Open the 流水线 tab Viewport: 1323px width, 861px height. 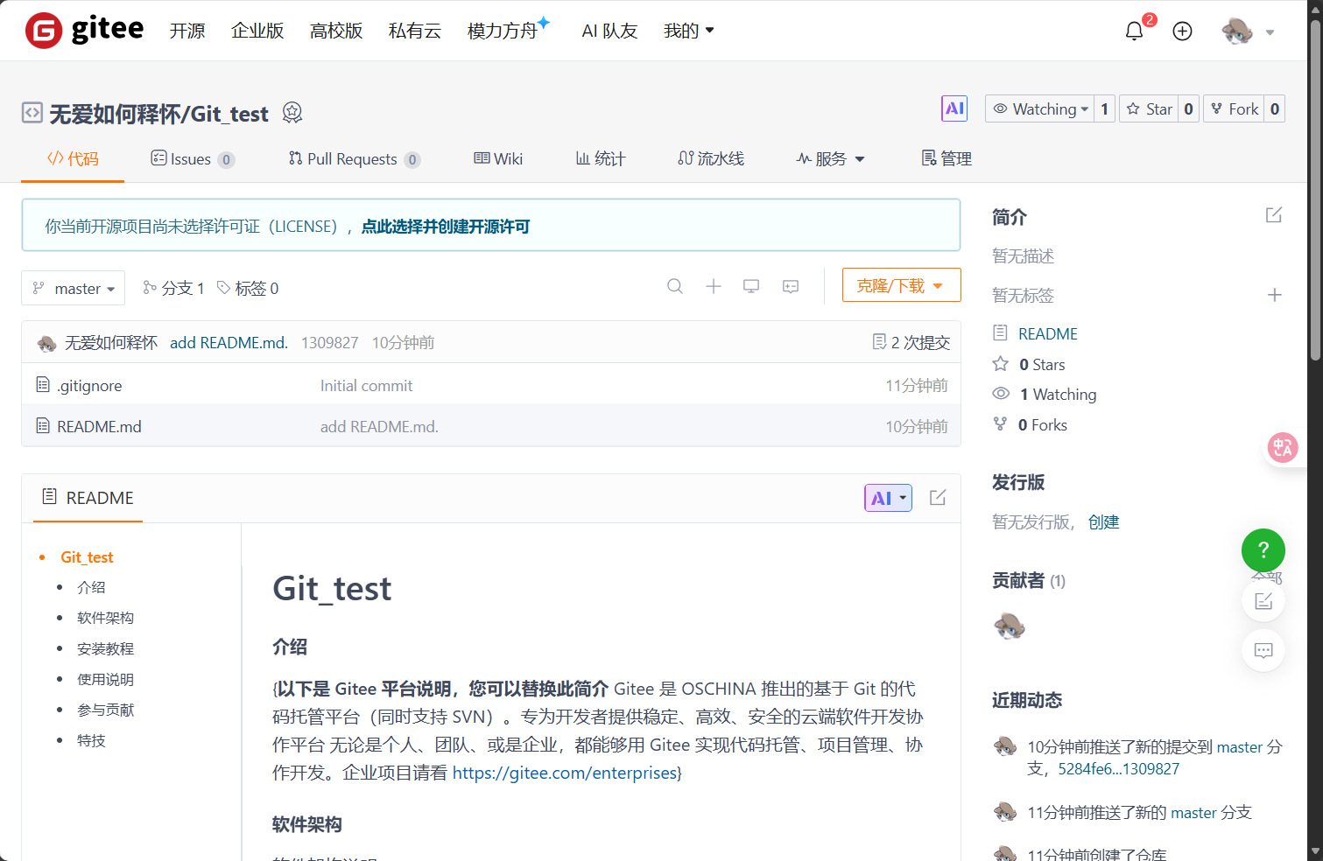tap(711, 158)
